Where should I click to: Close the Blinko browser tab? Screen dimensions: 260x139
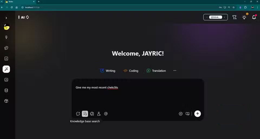click(x=34, y=2)
